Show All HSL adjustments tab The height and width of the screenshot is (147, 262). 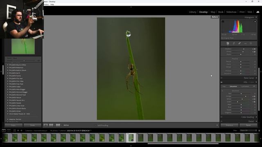254,87
